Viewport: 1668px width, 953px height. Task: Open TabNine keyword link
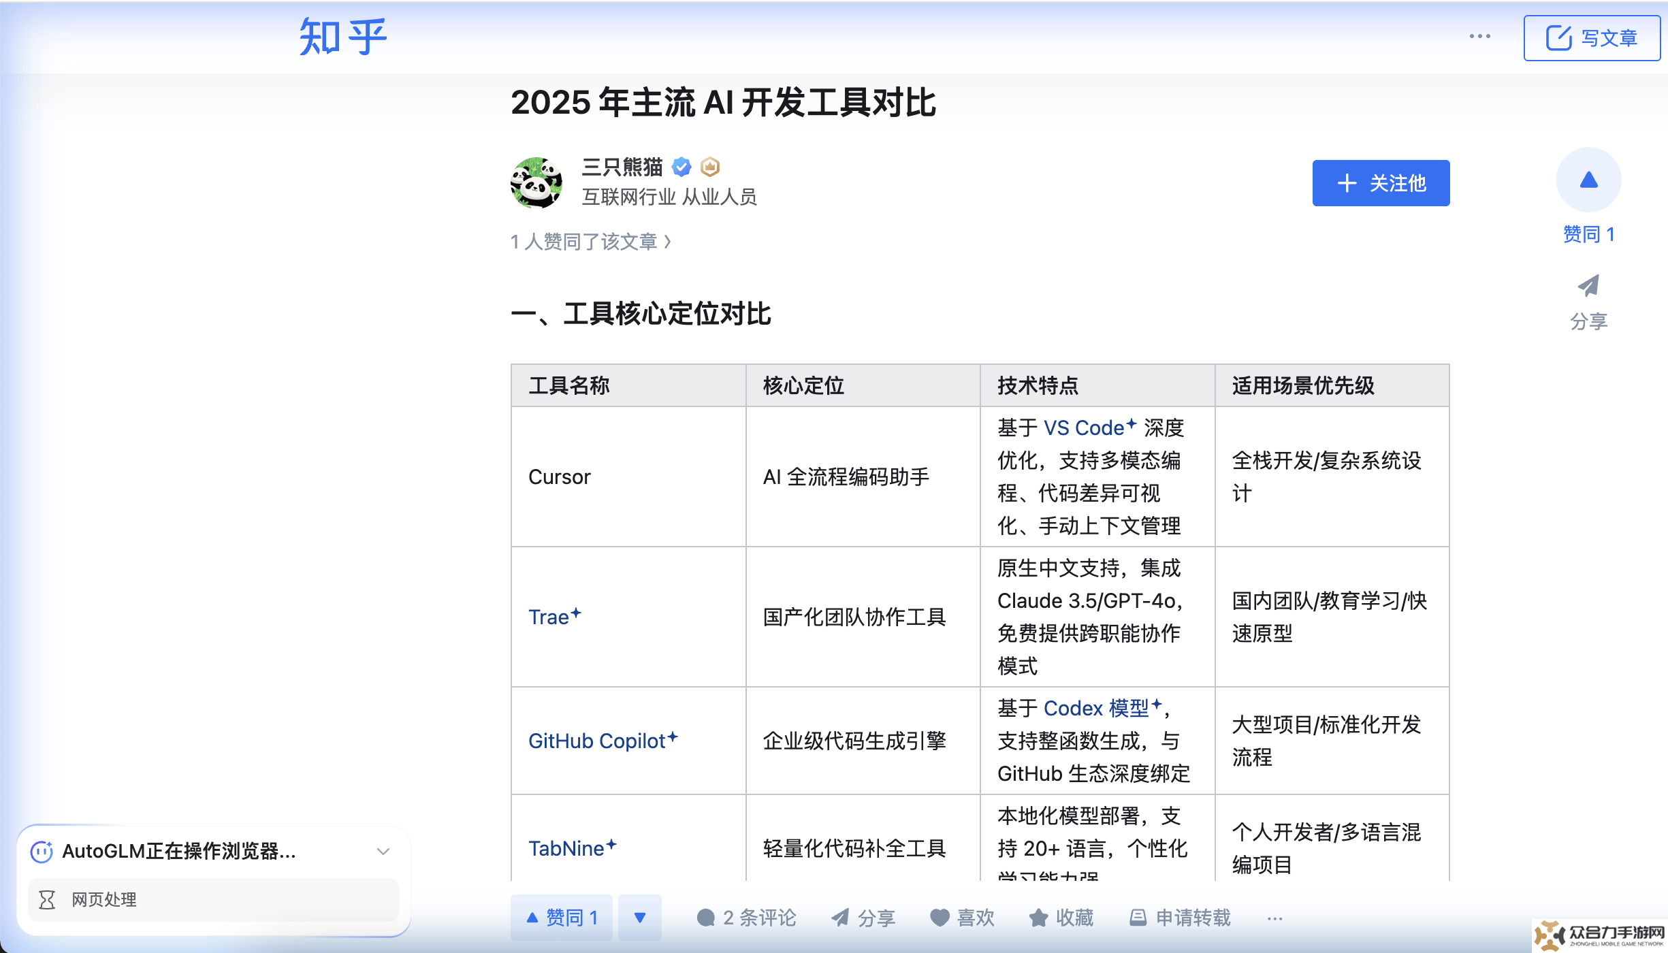tap(573, 848)
